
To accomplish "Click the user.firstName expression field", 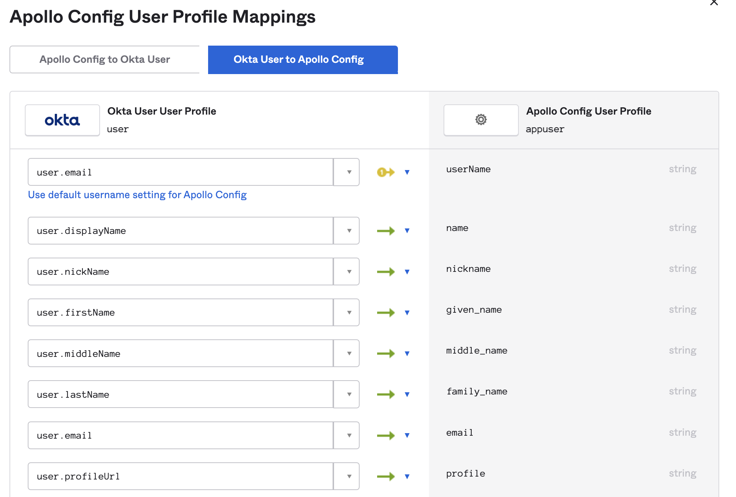I will point(181,312).
